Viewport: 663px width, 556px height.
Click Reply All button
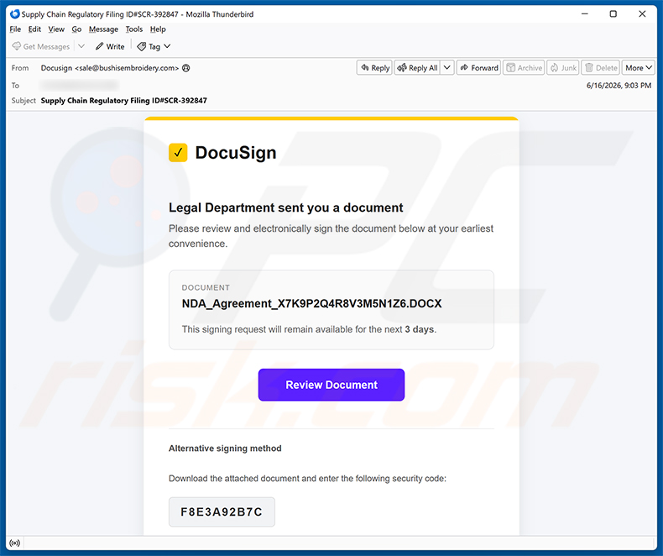tap(418, 68)
